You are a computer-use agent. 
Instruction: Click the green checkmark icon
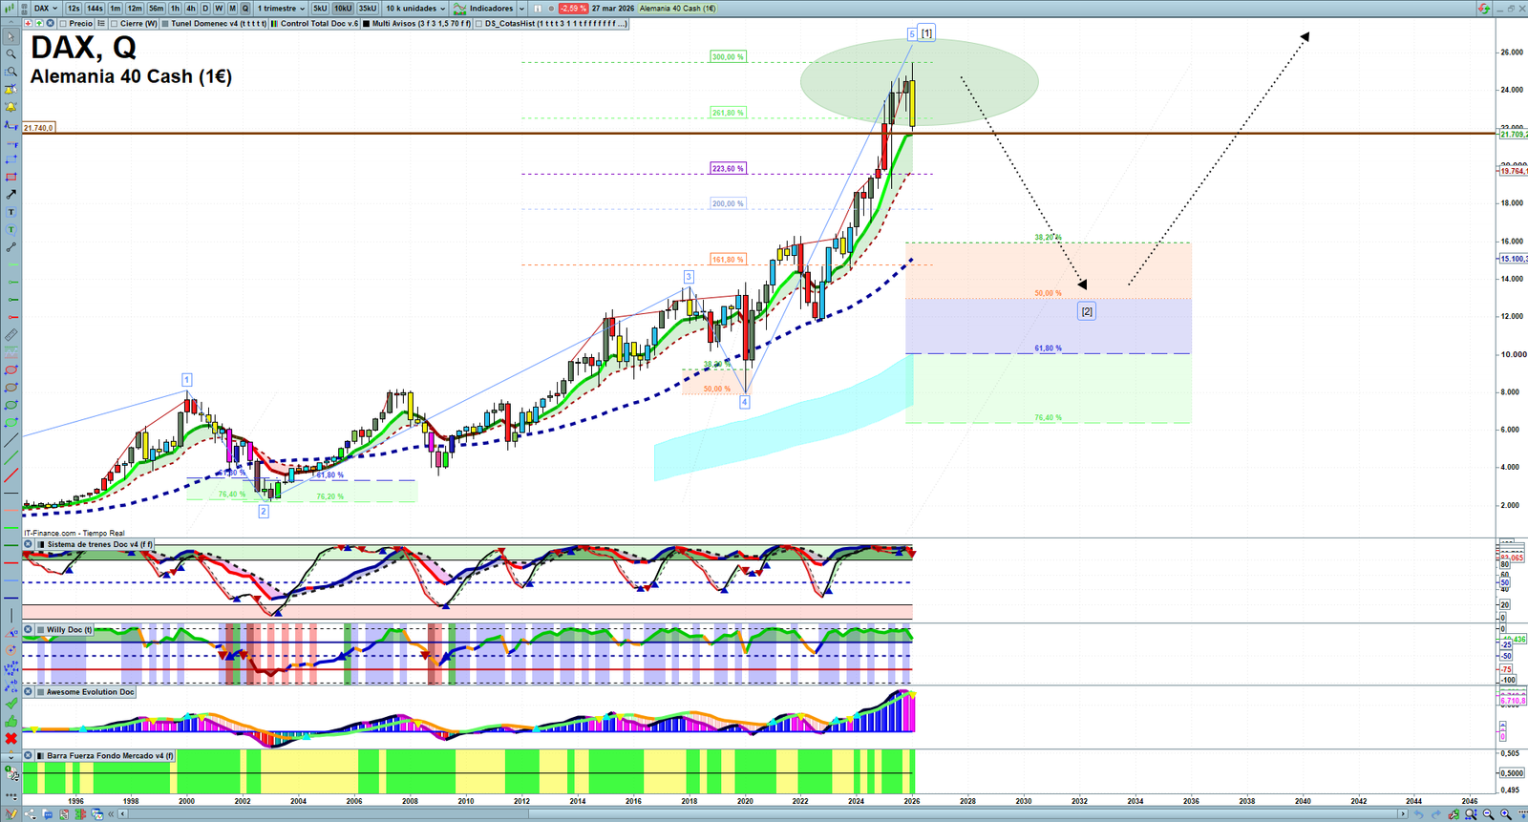pos(11,704)
